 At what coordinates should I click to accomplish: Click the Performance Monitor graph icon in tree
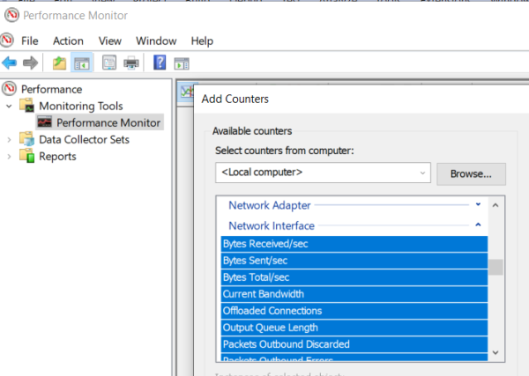coord(45,122)
